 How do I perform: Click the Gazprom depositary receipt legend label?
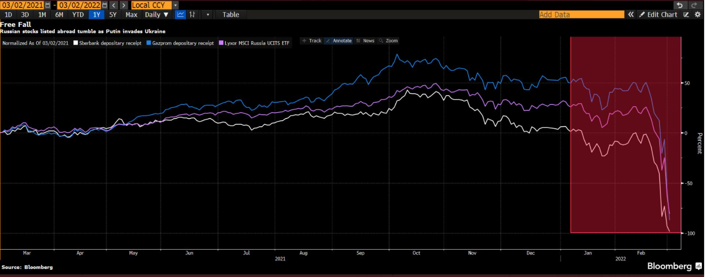tap(183, 43)
